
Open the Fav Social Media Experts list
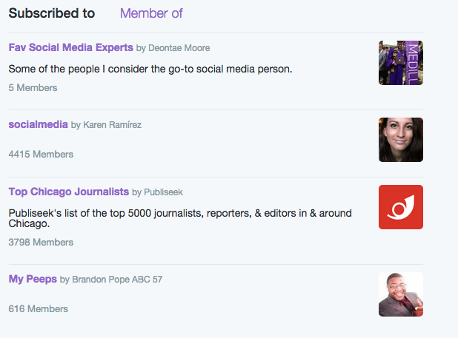70,47
